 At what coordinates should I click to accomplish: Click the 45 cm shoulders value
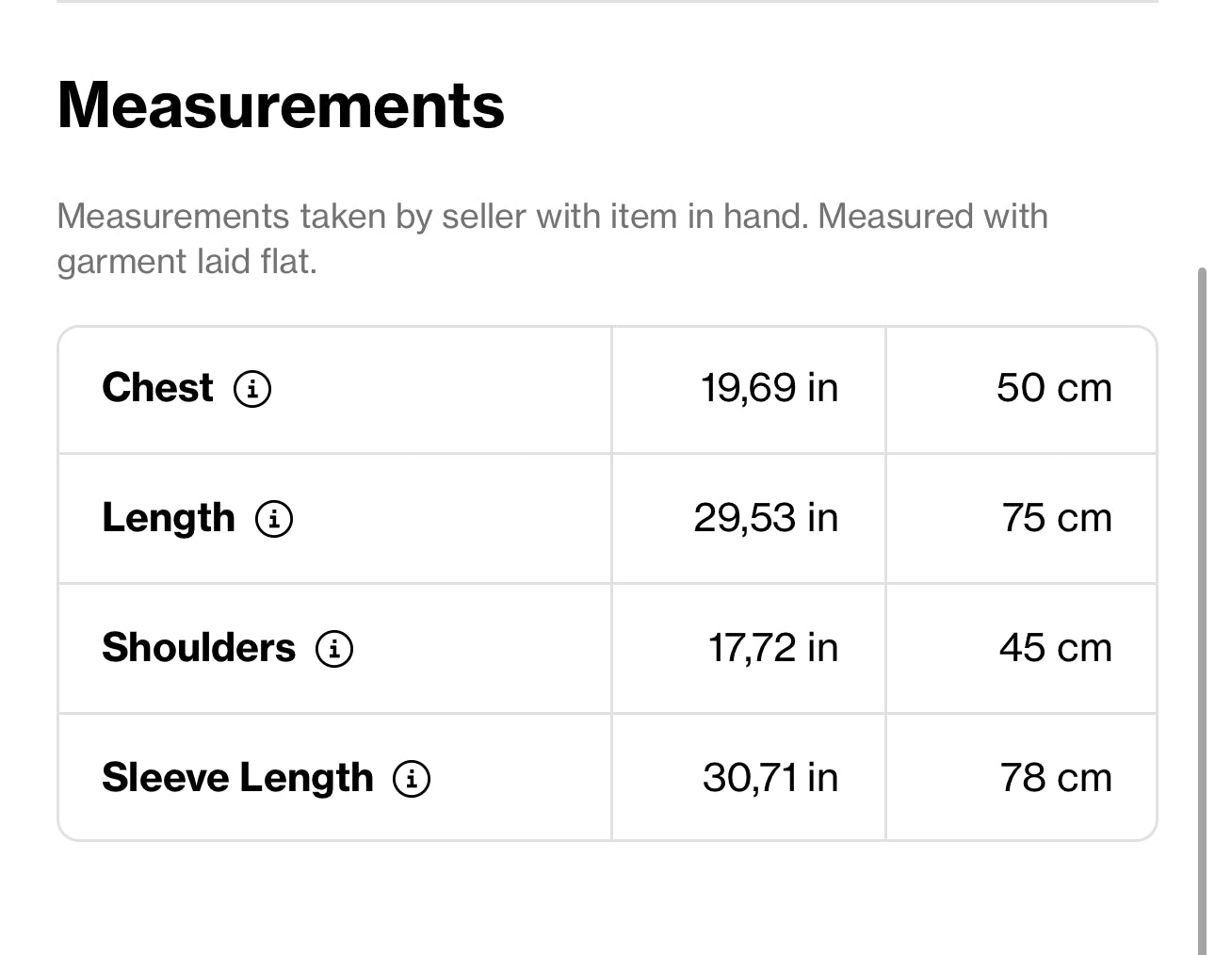1055,648
